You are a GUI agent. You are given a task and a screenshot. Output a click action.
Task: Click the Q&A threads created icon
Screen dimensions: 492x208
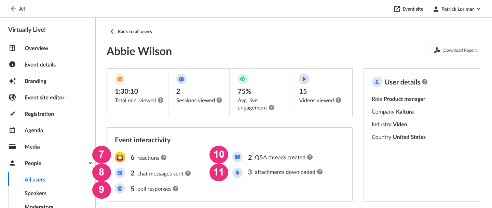237,157
